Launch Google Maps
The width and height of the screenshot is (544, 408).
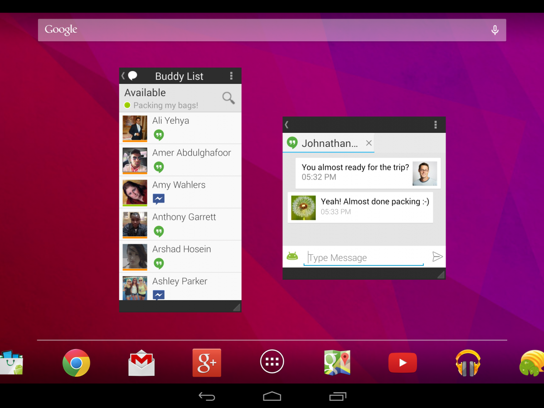pyautogui.click(x=337, y=363)
